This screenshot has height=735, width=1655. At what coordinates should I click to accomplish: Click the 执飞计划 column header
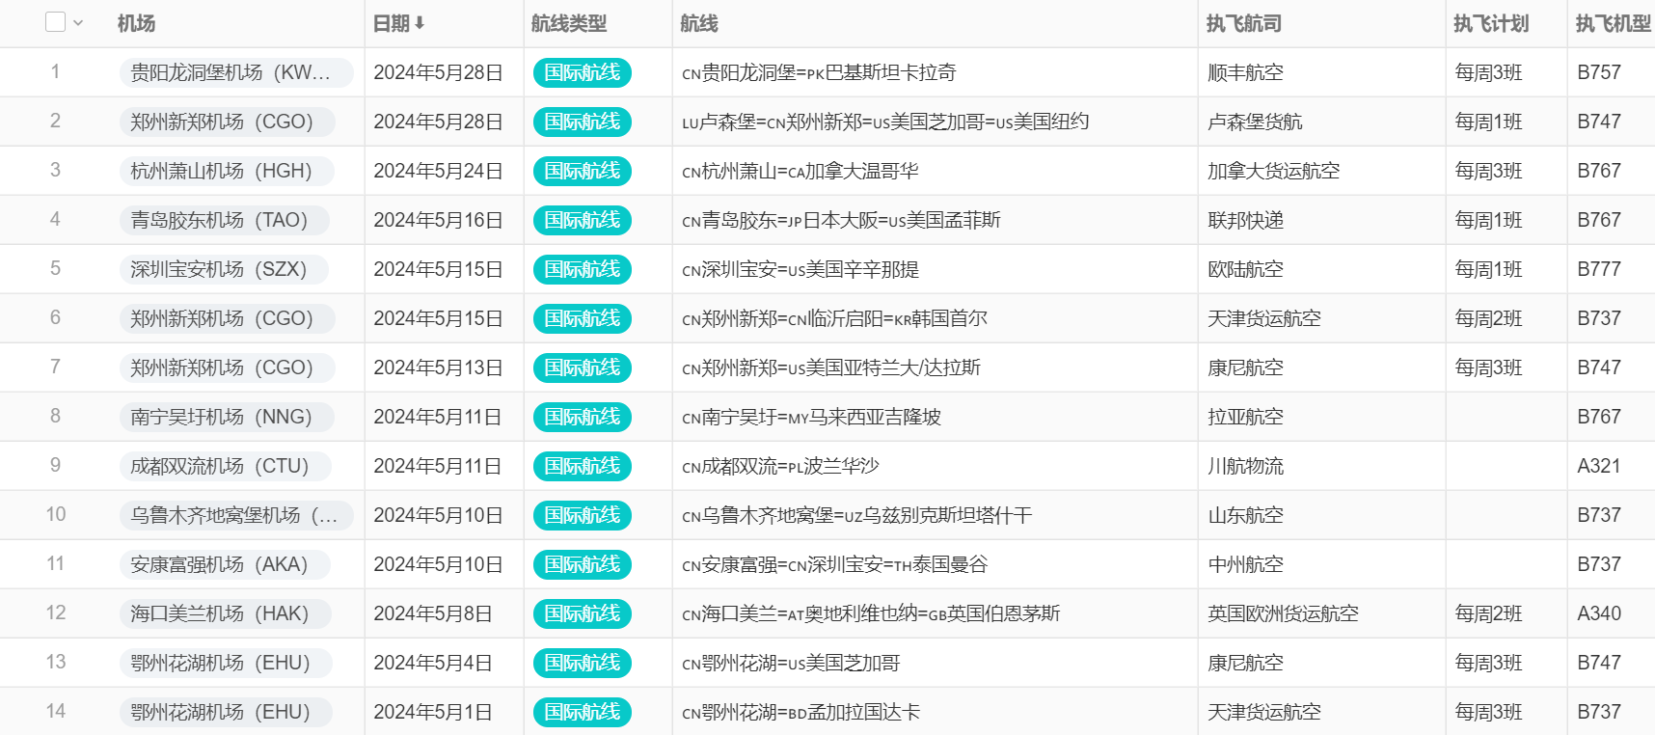(x=1491, y=23)
